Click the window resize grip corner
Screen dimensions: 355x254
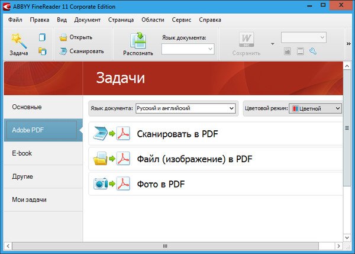(347, 246)
